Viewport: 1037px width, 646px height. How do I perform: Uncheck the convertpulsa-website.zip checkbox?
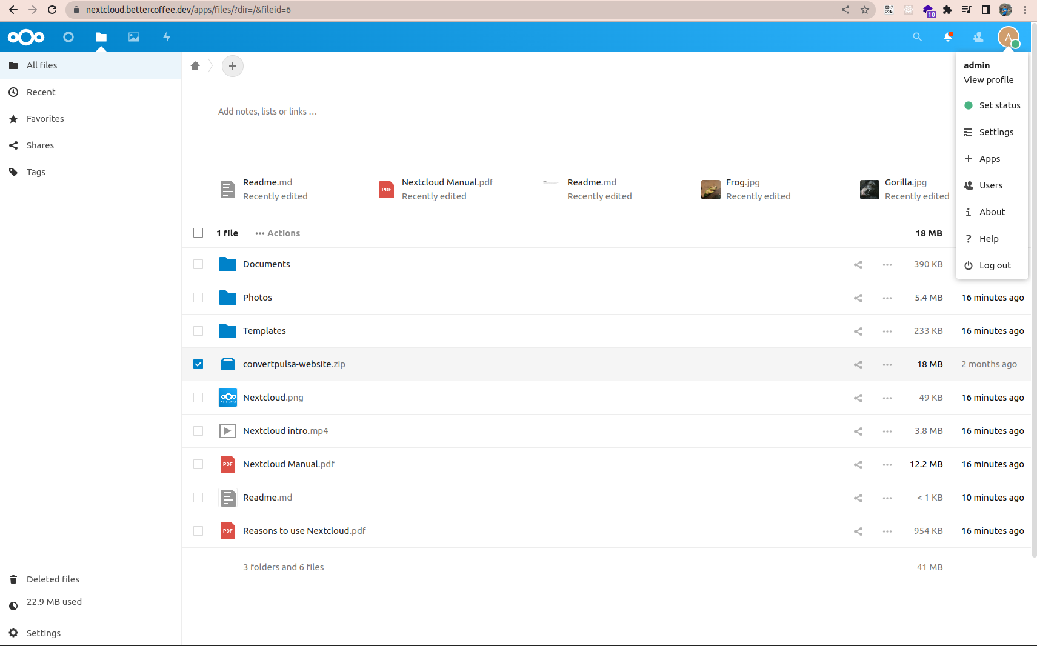coord(198,364)
